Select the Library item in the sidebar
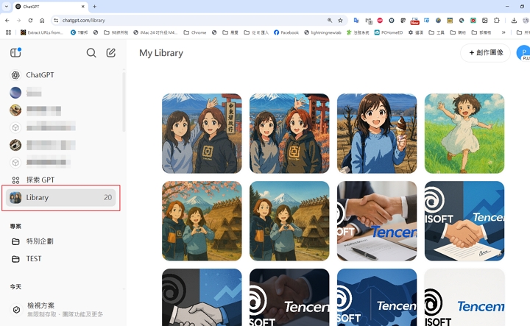This screenshot has height=326, width=530. pyautogui.click(x=61, y=198)
